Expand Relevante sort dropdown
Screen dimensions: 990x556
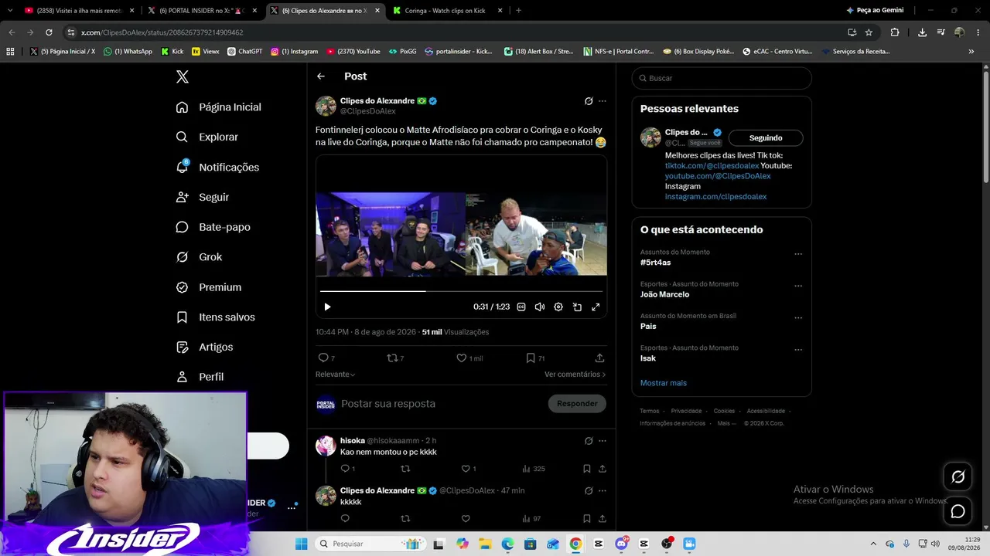[336, 375]
